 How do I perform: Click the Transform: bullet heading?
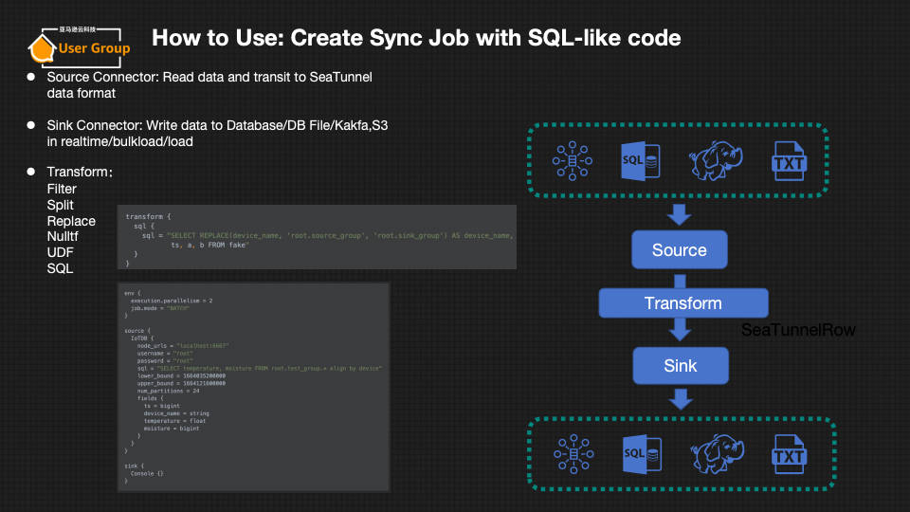coord(80,172)
